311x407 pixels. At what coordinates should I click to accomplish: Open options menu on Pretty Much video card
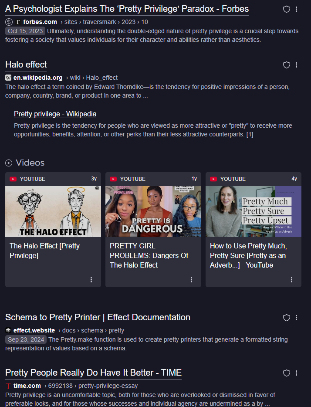pos(291,280)
